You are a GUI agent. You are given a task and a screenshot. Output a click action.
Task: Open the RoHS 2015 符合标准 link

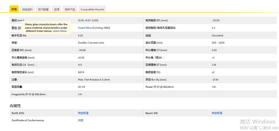point(83,113)
